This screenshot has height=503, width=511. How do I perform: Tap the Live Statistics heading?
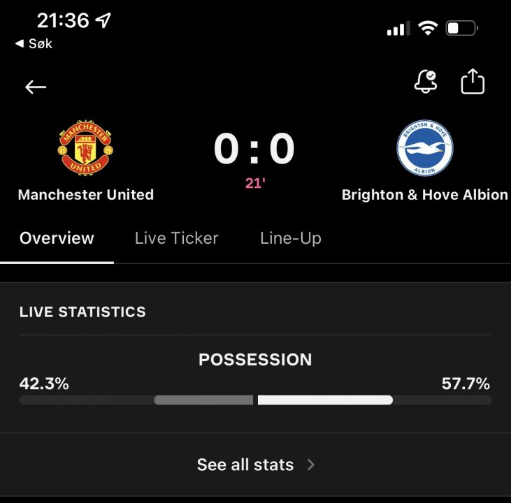coord(82,312)
